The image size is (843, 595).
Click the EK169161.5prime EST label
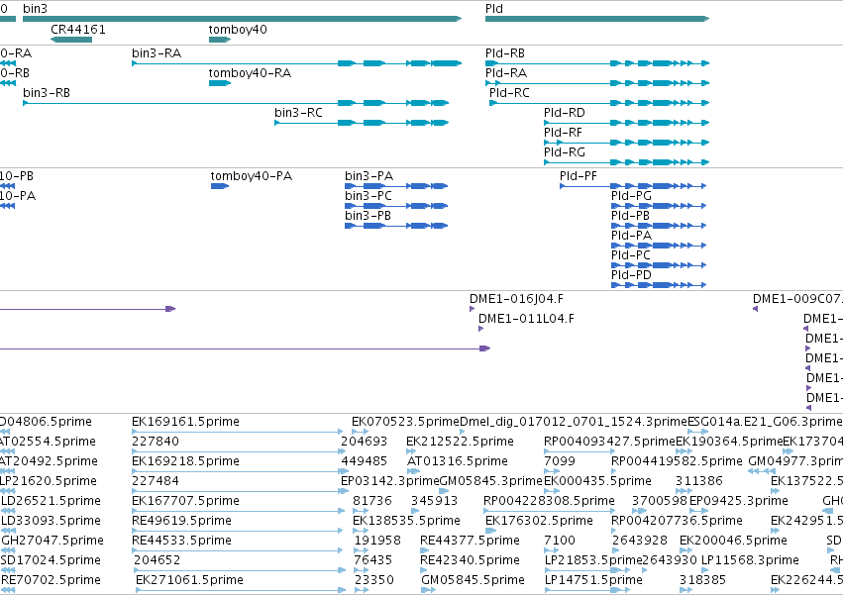(185, 422)
